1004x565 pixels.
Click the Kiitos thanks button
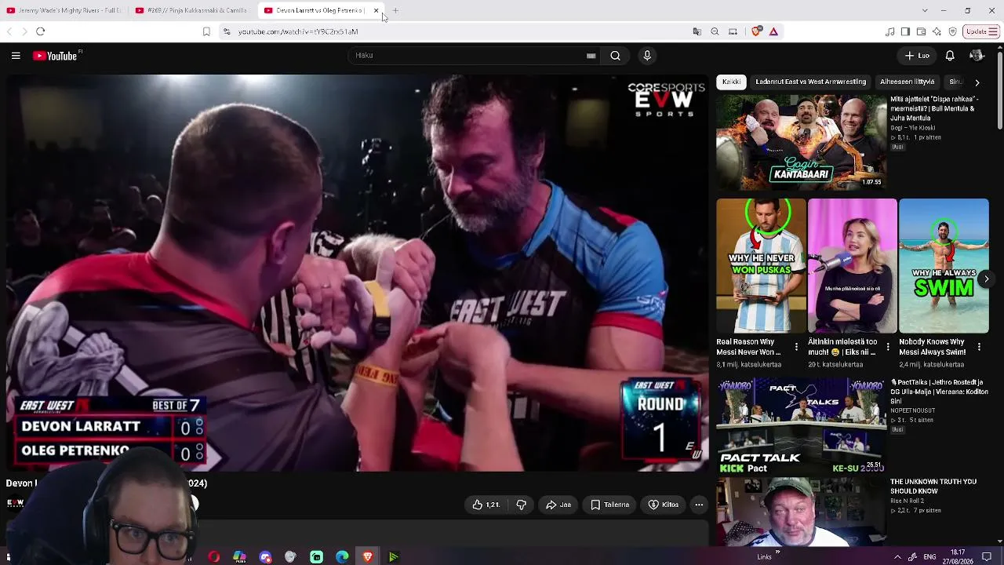point(663,505)
